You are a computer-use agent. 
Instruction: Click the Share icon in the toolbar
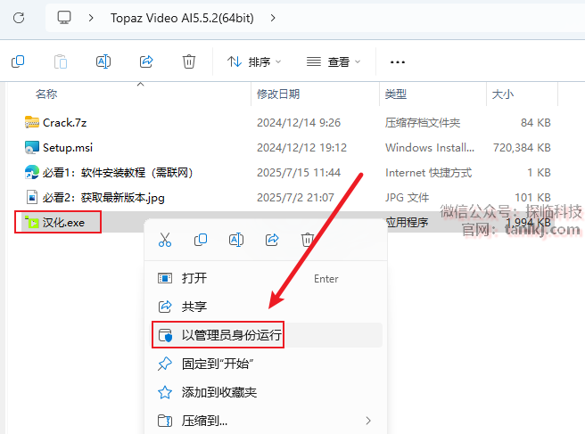[x=146, y=61]
